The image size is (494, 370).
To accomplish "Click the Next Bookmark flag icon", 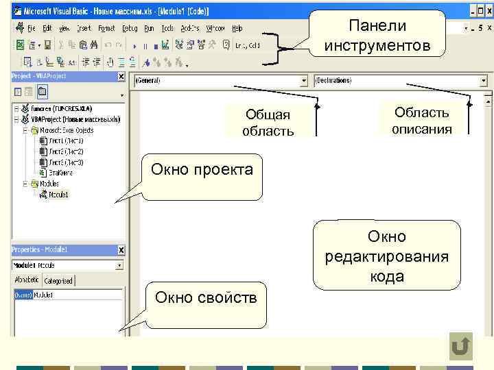I will [x=156, y=62].
